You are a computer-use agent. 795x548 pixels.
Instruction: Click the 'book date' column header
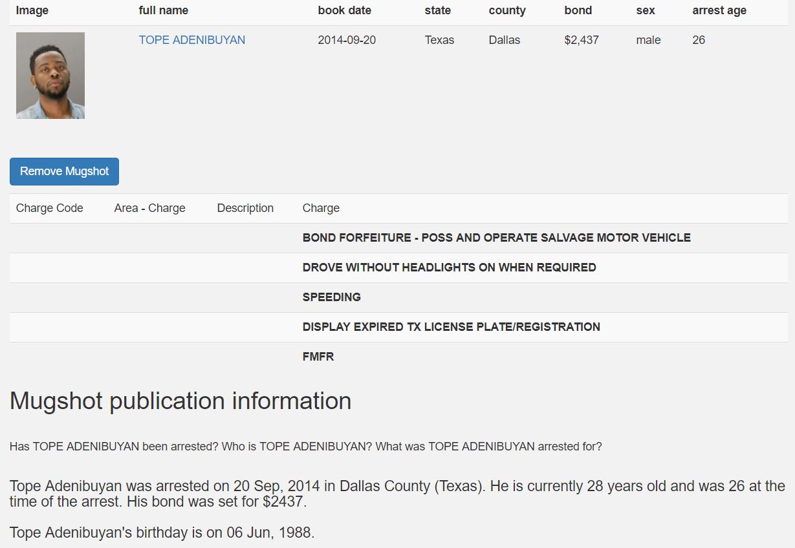coord(344,10)
